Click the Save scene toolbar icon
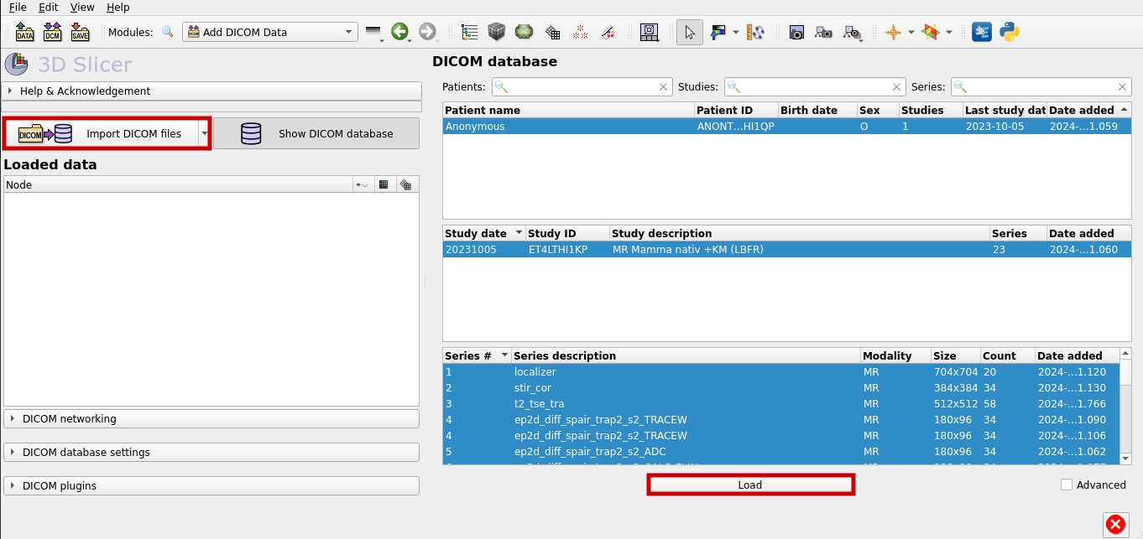Image resolution: width=1143 pixels, height=539 pixels. coord(80,32)
